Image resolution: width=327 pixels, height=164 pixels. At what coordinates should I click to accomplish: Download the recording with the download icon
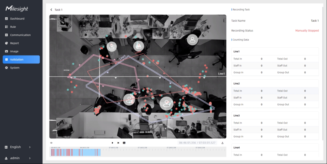pyautogui.click(x=222, y=143)
